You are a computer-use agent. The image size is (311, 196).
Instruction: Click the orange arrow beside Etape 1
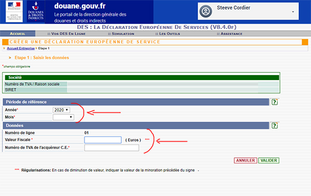10,57
